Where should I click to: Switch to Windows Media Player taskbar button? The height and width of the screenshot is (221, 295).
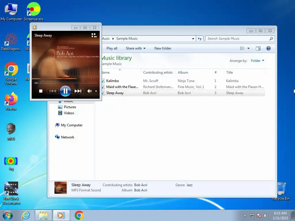[61, 215]
